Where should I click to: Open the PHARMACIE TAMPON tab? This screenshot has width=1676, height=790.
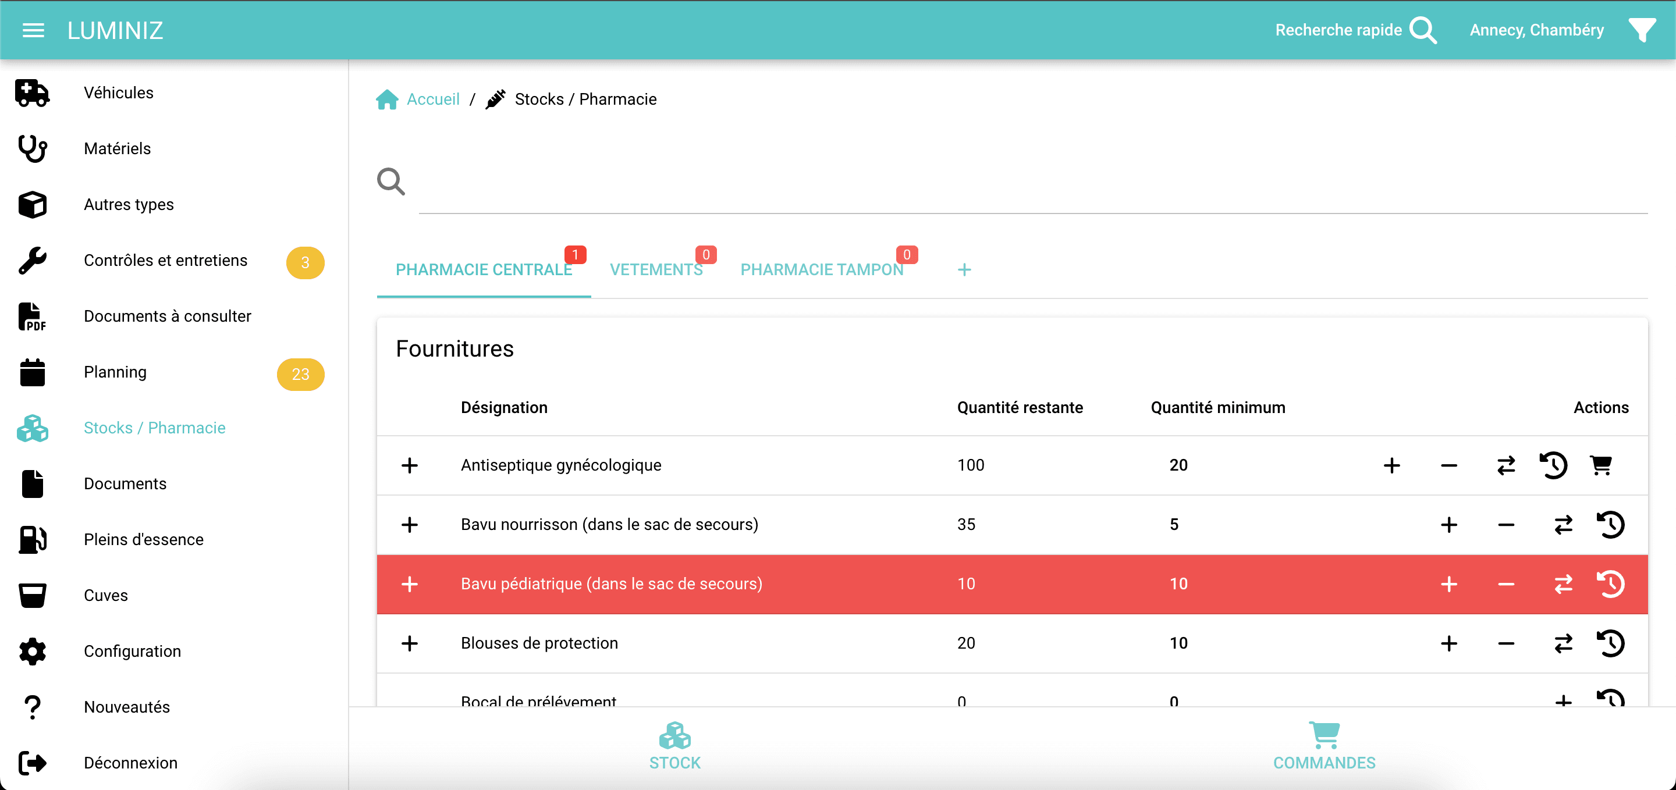[821, 269]
